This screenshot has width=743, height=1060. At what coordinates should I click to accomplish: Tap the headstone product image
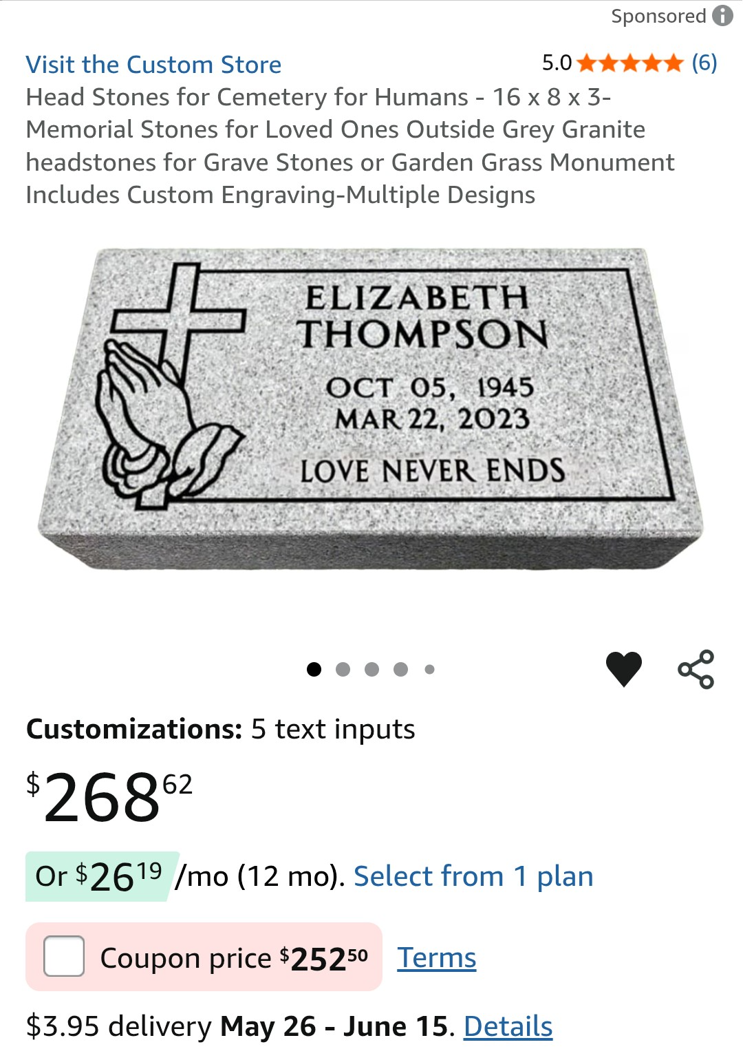[x=371, y=410]
